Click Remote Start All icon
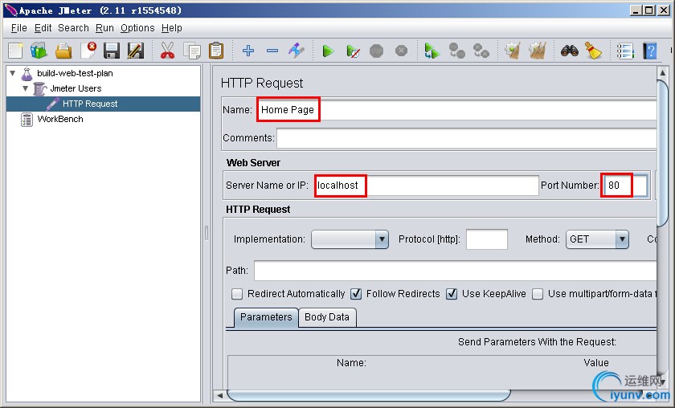The height and width of the screenshot is (408, 675). [432, 51]
